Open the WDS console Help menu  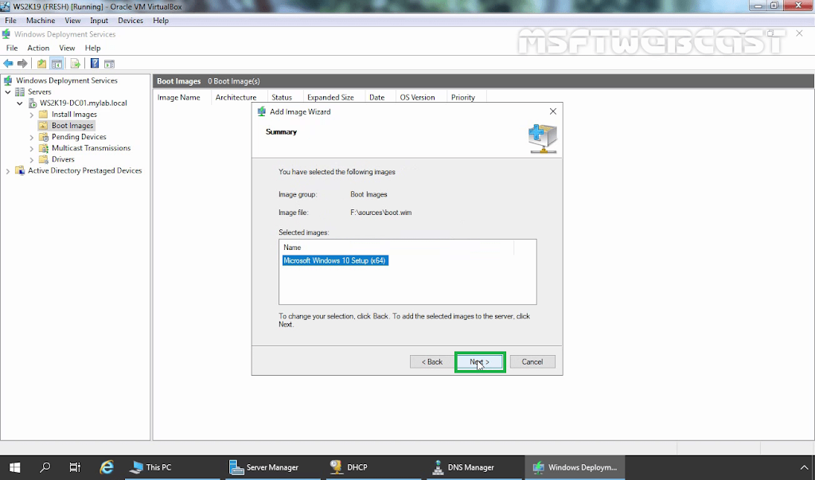click(x=92, y=48)
